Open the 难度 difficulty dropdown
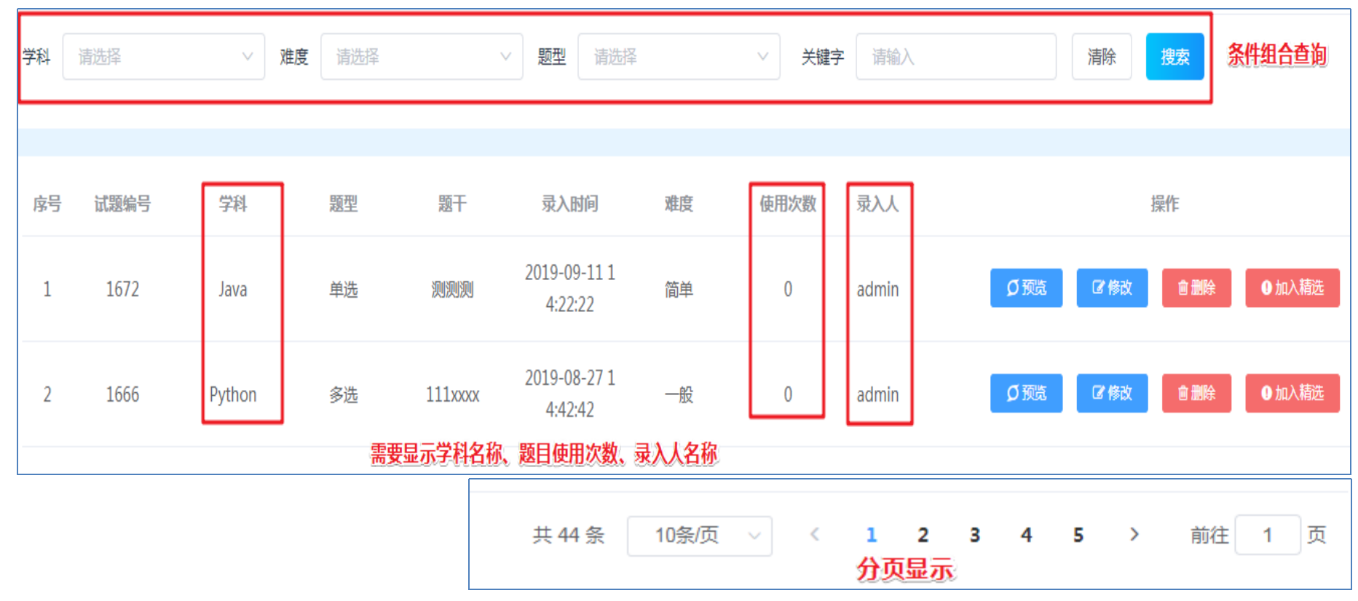 422,57
